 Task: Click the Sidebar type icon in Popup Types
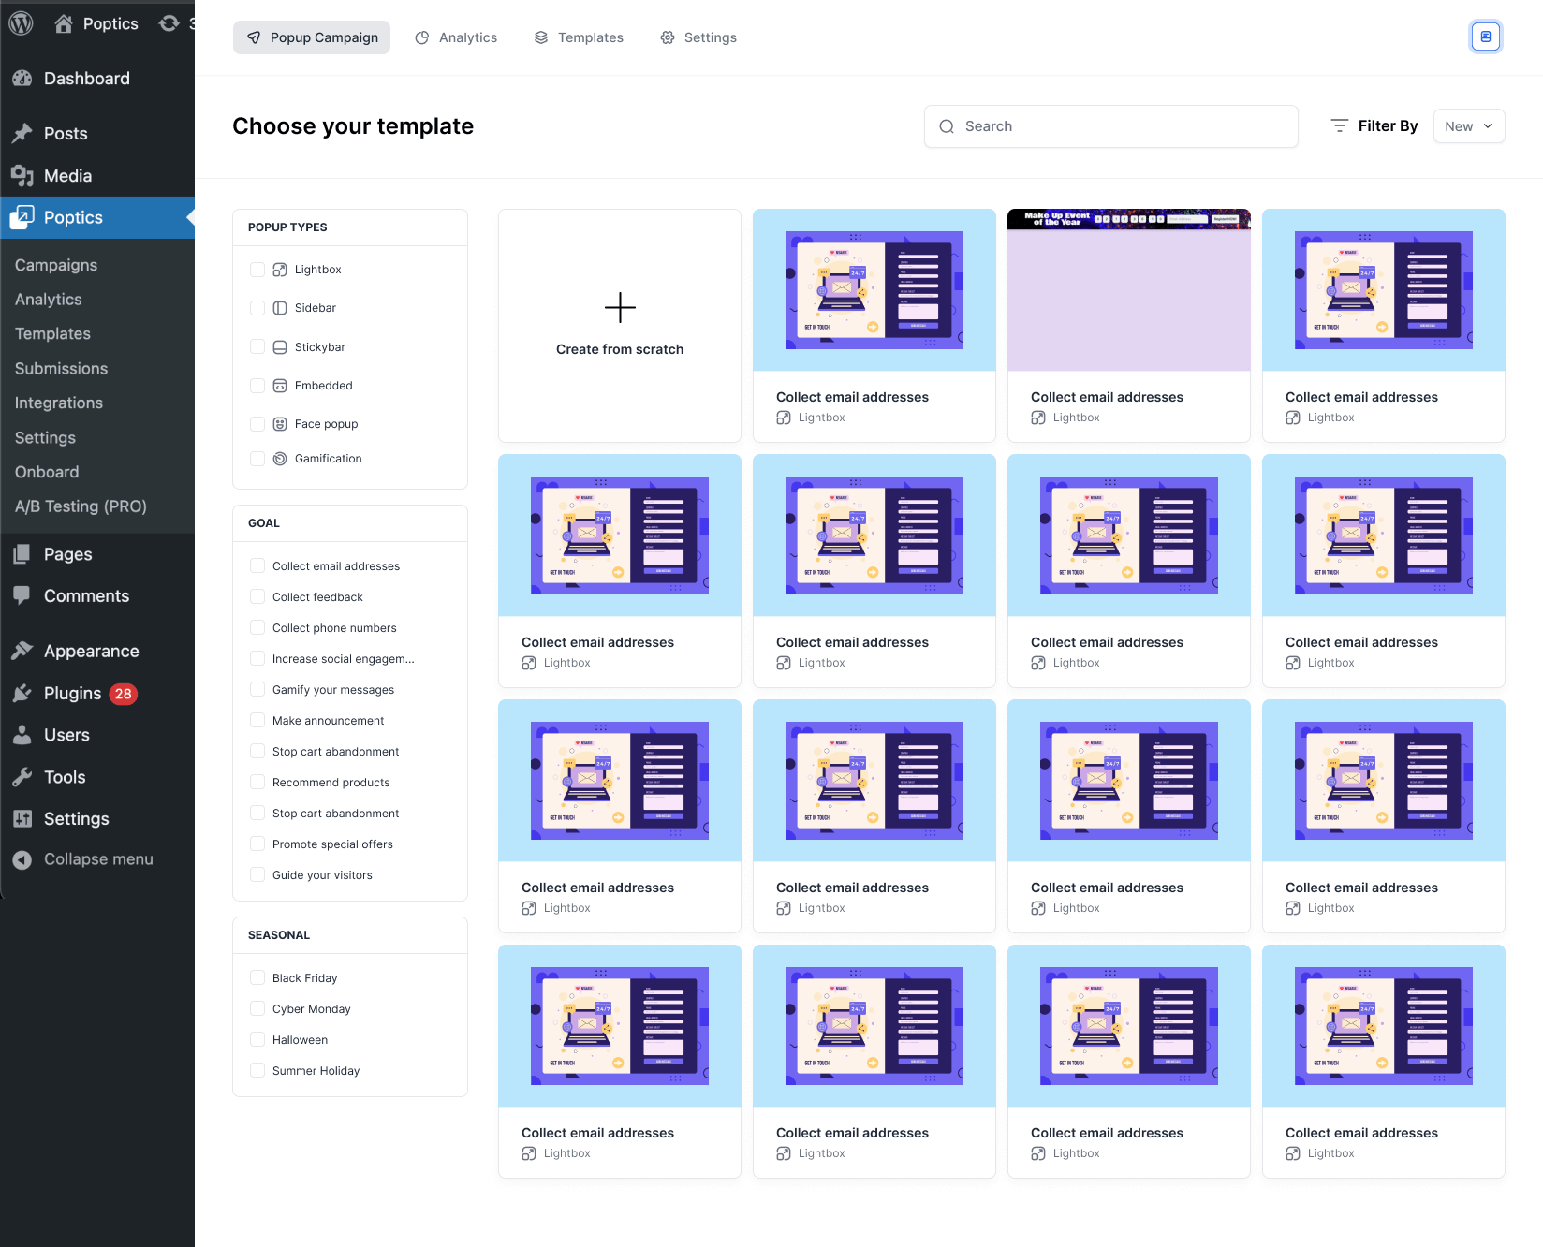(280, 308)
